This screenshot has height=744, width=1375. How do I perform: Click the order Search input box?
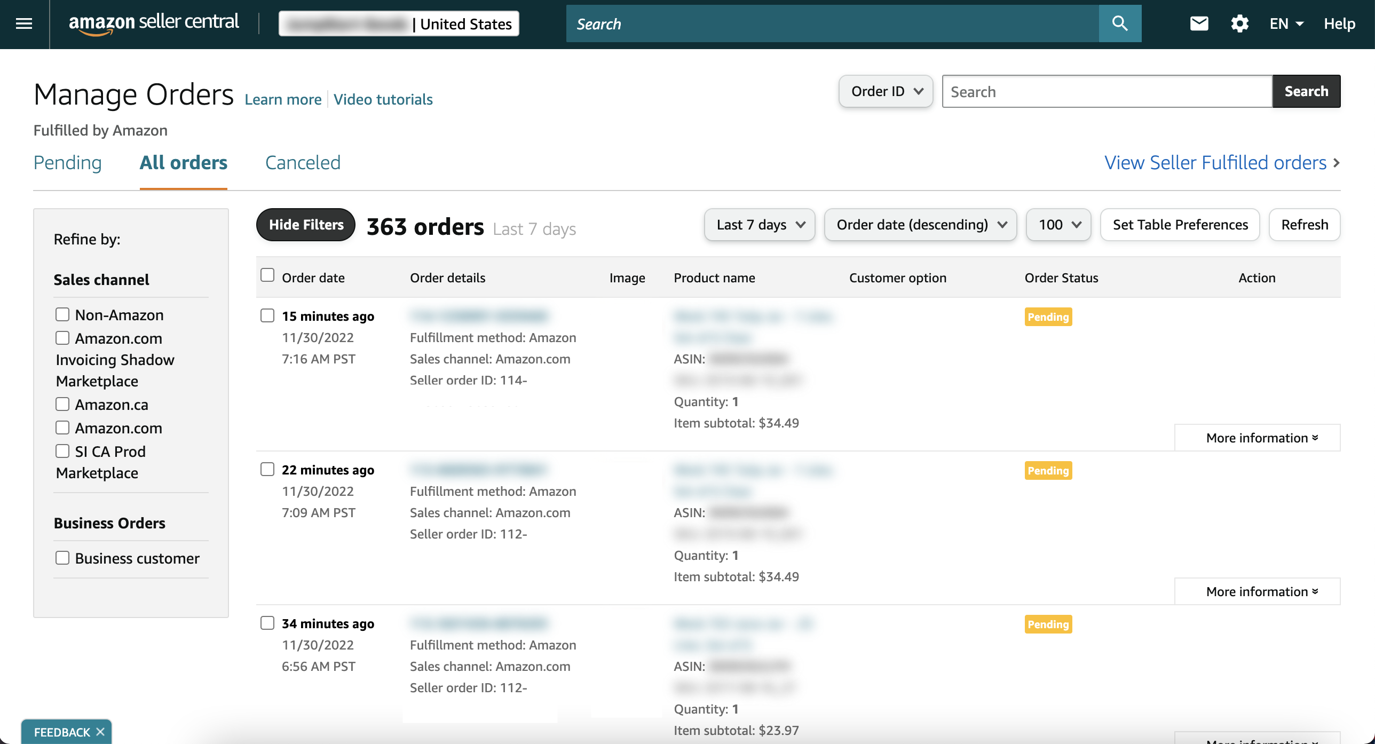point(1107,91)
